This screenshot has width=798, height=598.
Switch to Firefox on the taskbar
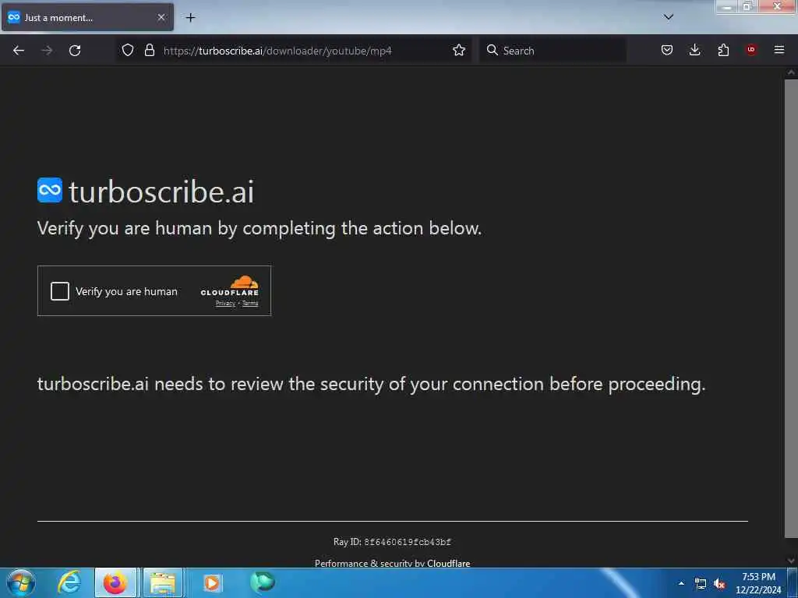click(x=115, y=582)
